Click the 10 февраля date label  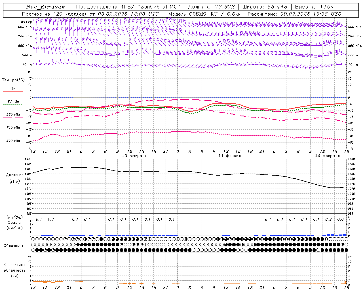[x=134, y=156]
